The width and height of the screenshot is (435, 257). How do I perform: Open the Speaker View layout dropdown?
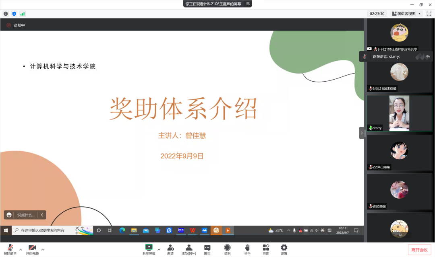click(406, 14)
